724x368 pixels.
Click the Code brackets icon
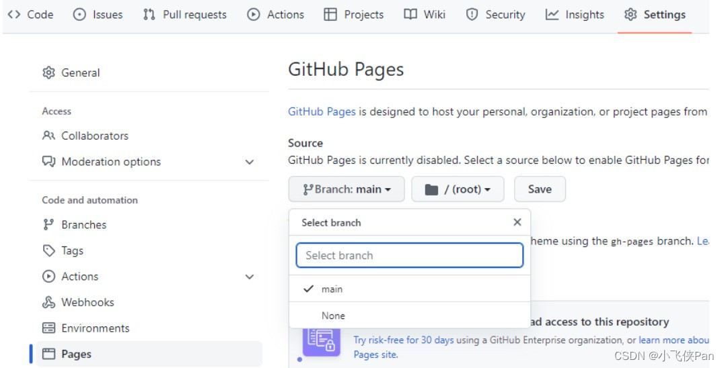(14, 15)
